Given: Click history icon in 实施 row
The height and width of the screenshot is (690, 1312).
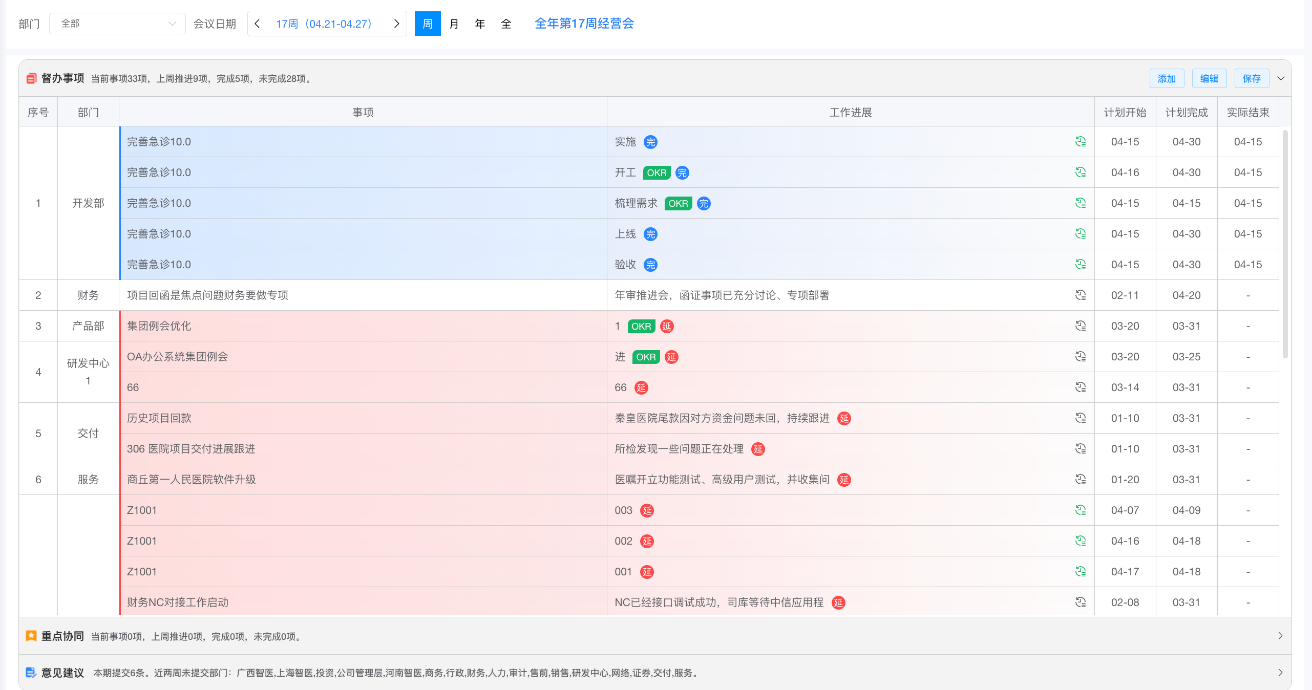Looking at the screenshot, I should point(1081,142).
